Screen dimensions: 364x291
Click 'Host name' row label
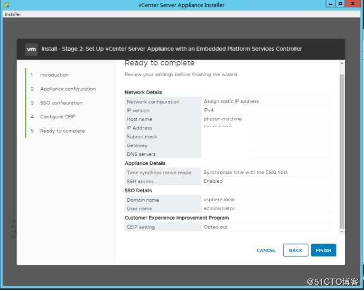(139, 119)
